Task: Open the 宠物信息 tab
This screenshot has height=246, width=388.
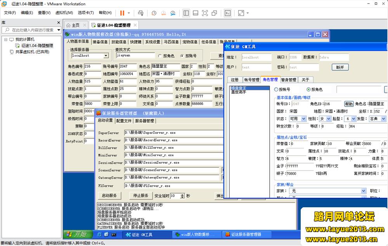Action: pos(190,42)
